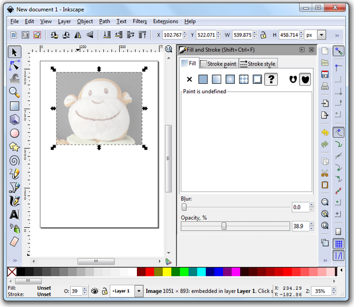Viewport: 354px width, 307px height.
Task: Select the Selector arrow tool
Action: 14,52
